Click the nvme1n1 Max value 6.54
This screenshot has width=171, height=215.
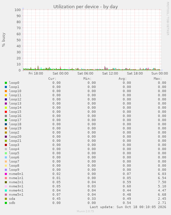coord(162,178)
